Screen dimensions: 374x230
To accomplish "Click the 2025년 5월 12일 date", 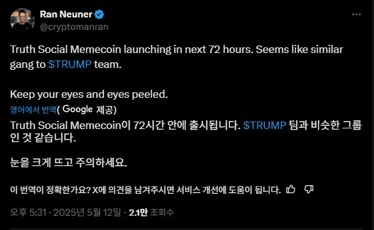I will coord(87,212).
